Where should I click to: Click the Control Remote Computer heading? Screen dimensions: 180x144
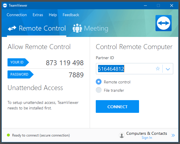[134, 47]
